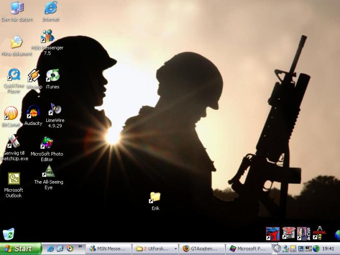Switch to MSN Messenger taskbar button
The height and width of the screenshot is (255, 340).
click(107, 249)
